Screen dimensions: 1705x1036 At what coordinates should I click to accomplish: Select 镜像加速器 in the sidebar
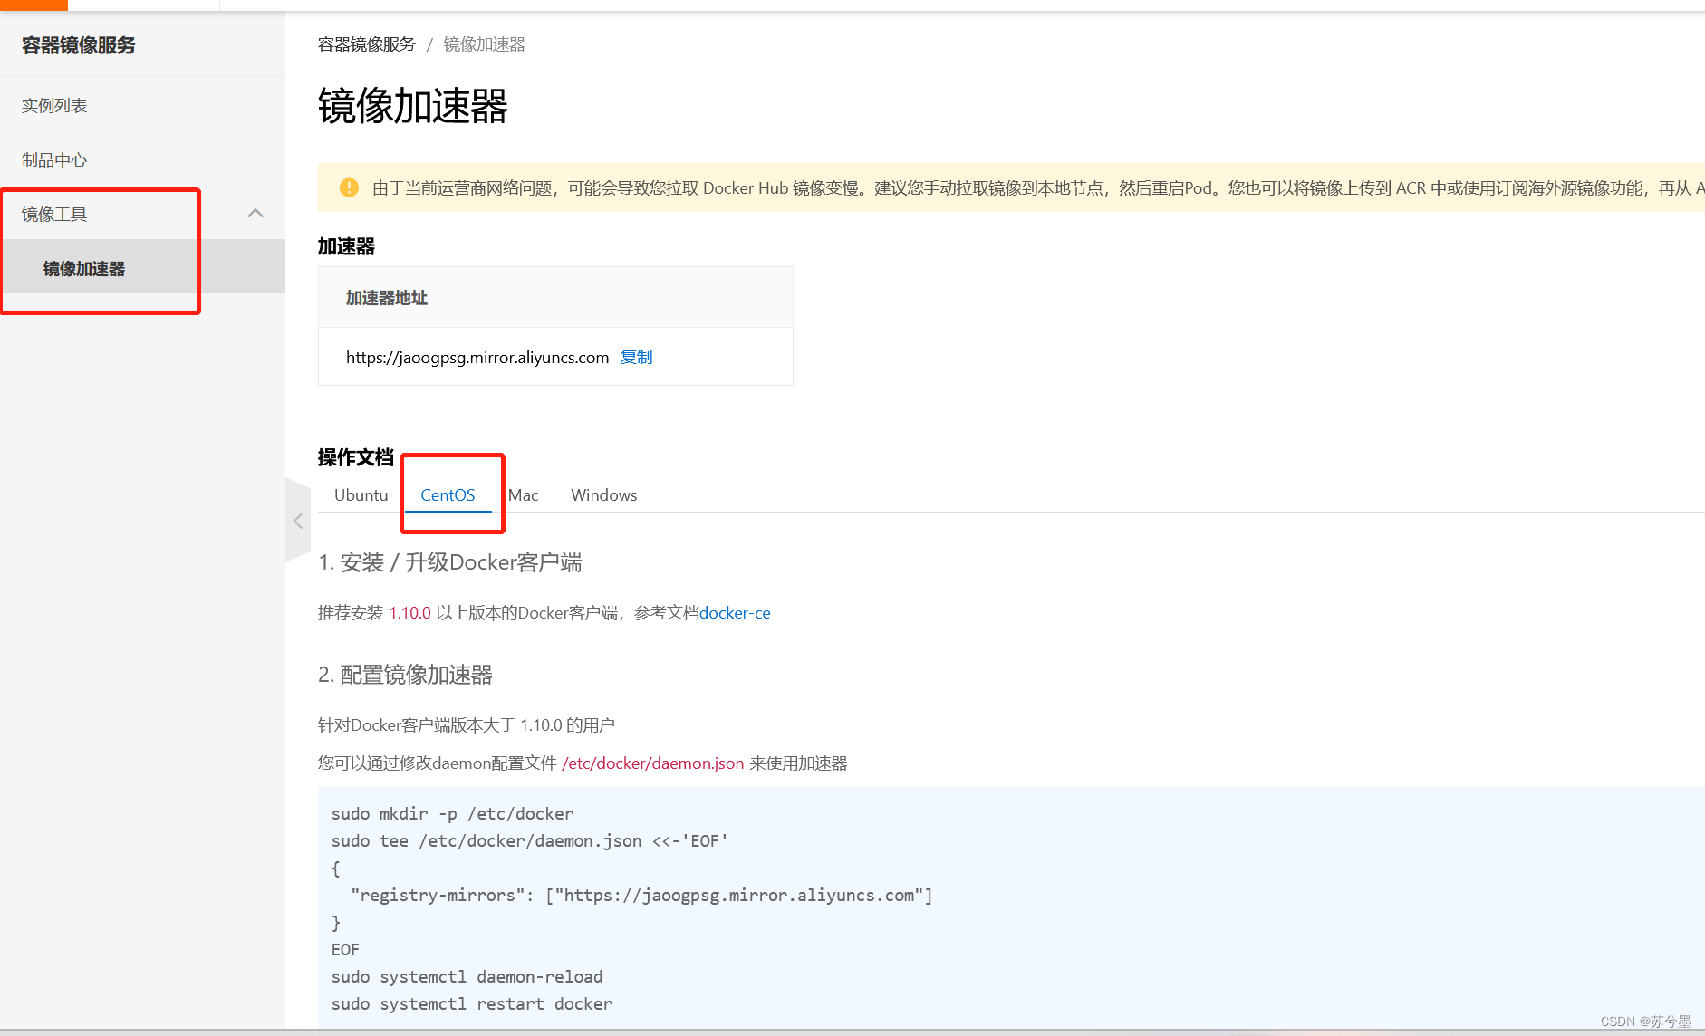(x=86, y=268)
